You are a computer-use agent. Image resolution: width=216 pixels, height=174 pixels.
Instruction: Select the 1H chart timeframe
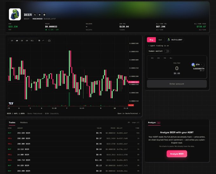12,41
